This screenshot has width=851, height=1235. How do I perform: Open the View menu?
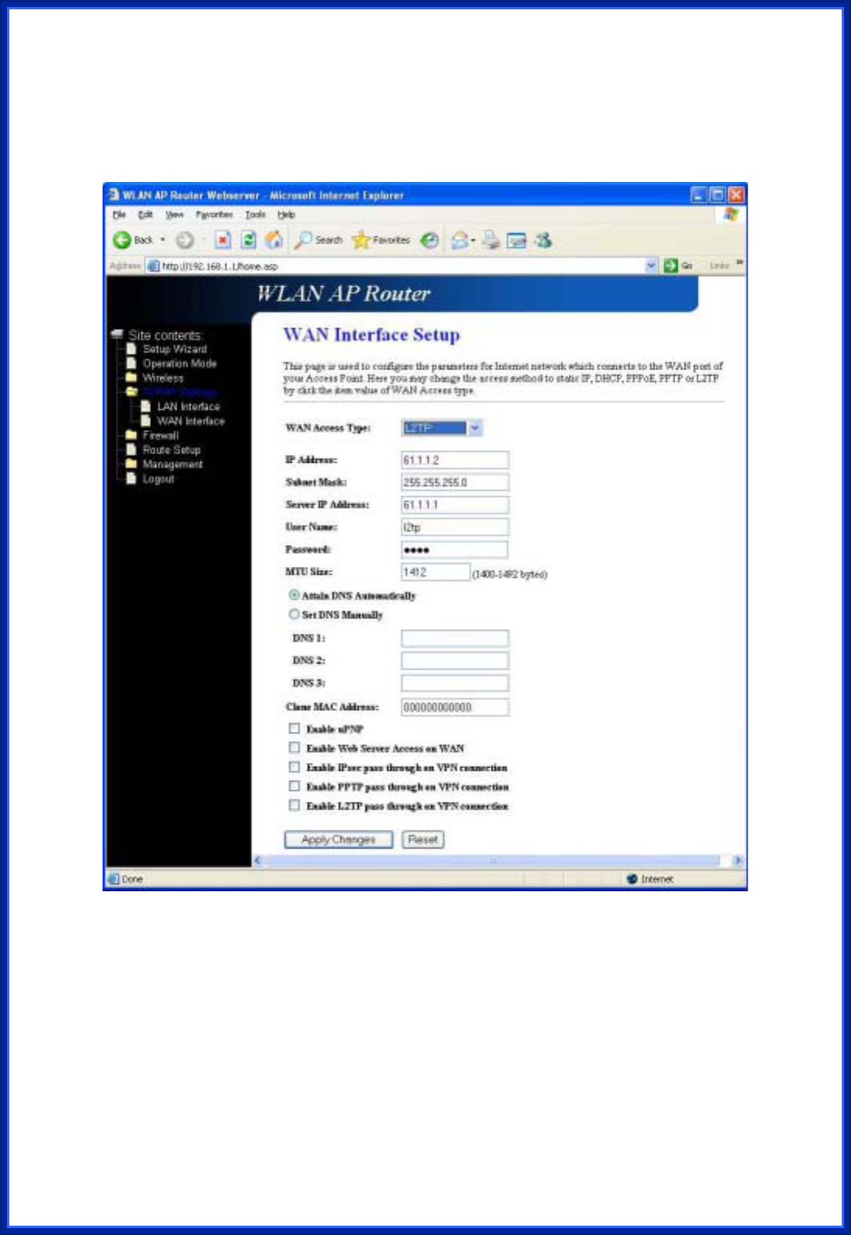click(x=174, y=215)
